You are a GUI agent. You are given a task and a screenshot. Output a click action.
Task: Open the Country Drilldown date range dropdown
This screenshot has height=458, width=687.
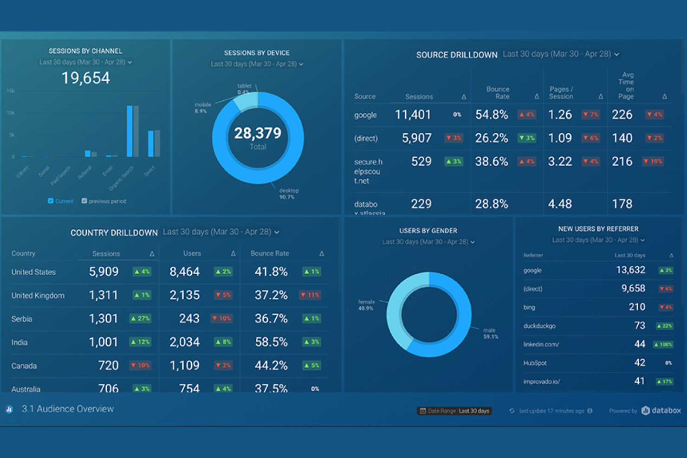pyautogui.click(x=221, y=232)
